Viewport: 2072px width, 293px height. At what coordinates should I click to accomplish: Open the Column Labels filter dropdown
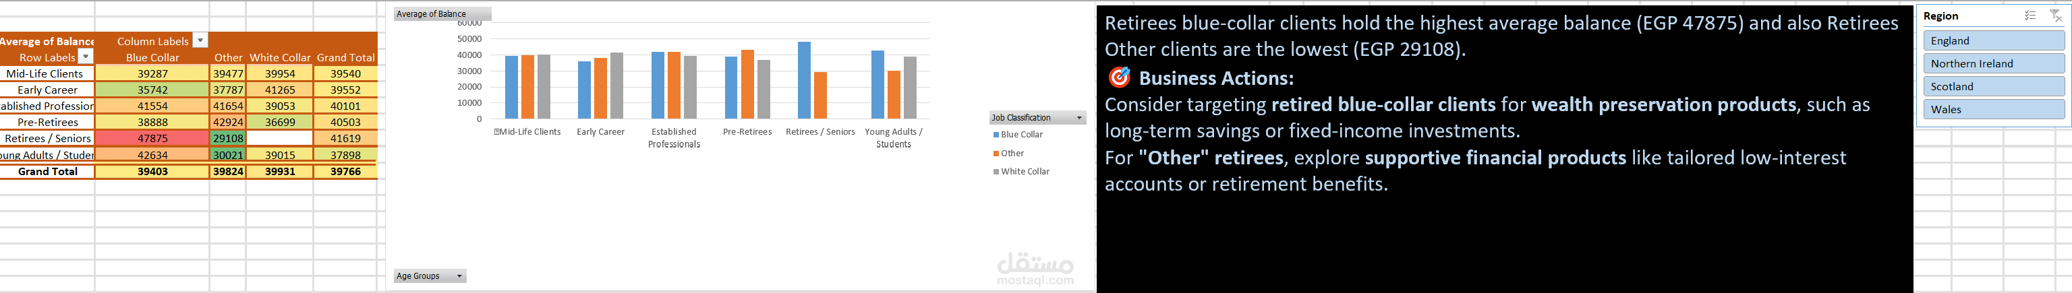tap(200, 41)
